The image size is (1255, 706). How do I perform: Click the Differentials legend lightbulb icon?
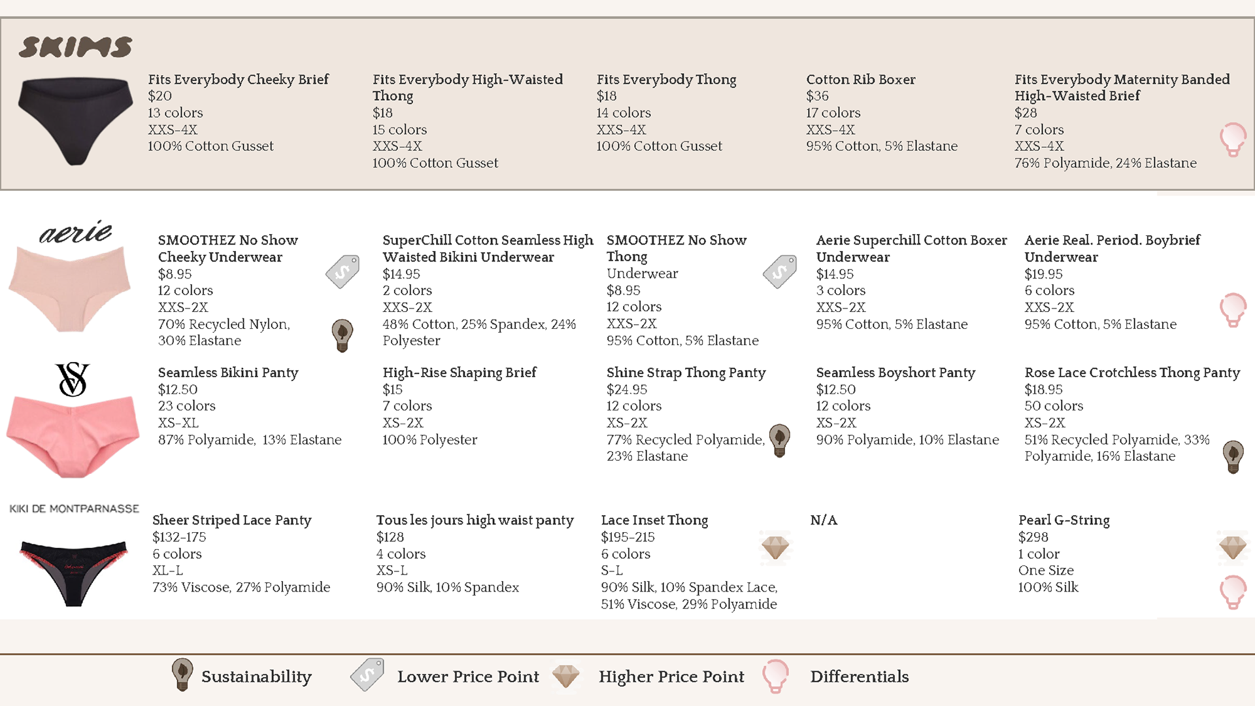click(x=775, y=676)
